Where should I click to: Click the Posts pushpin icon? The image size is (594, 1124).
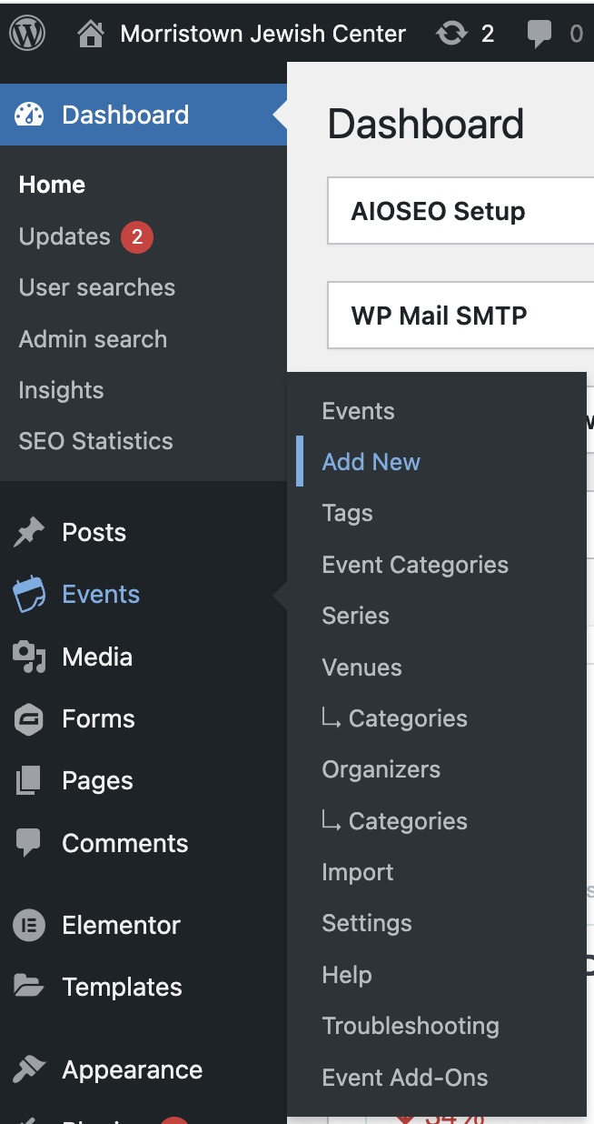pyautogui.click(x=29, y=533)
